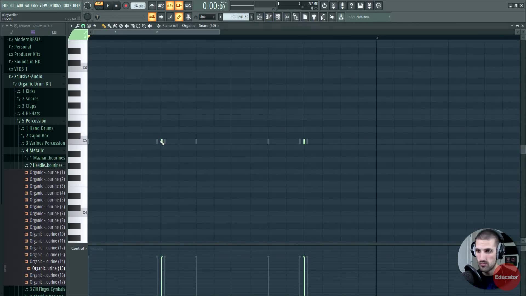This screenshot has height=296, width=526.
Task: Click the Save project floppy icon
Action: 361,5
